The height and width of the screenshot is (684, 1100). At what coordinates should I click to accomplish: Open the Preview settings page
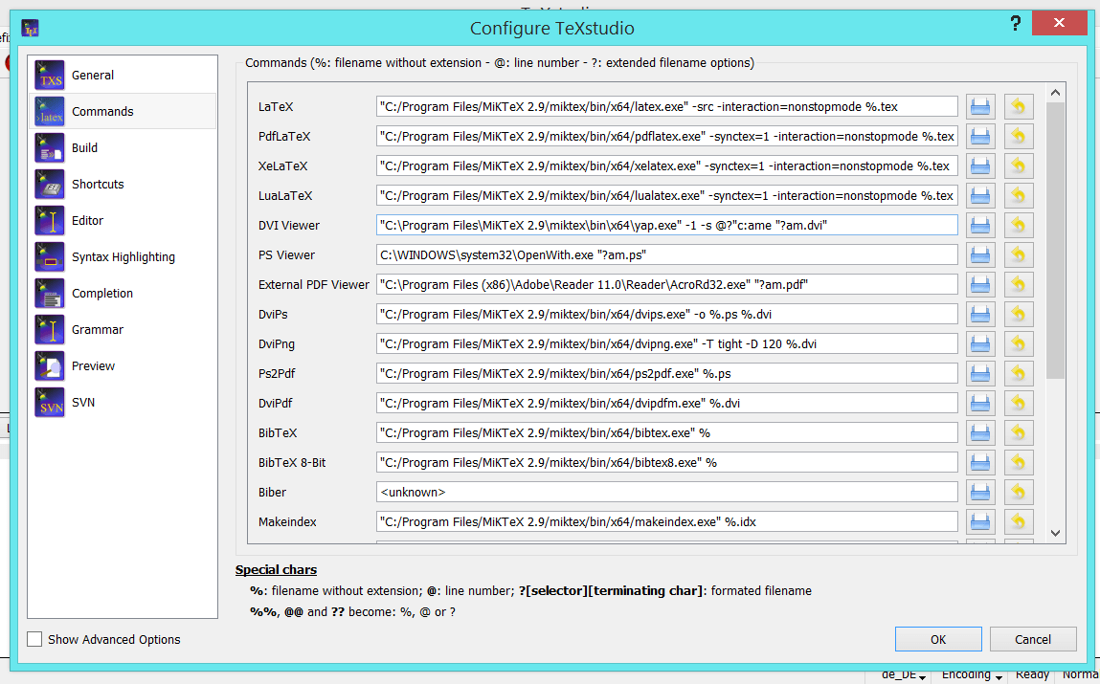click(x=123, y=366)
